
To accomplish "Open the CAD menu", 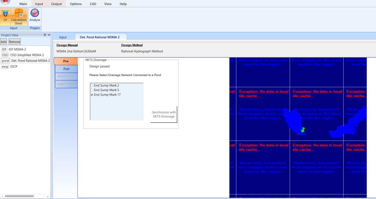I will [93, 4].
